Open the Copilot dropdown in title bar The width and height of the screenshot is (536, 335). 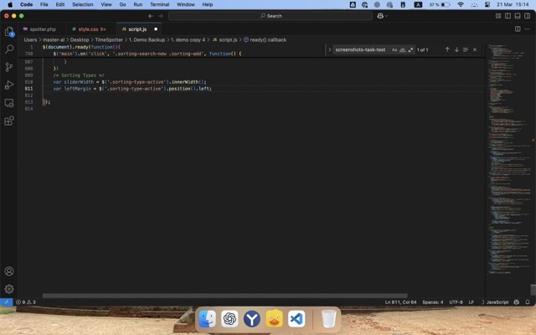coord(384,15)
